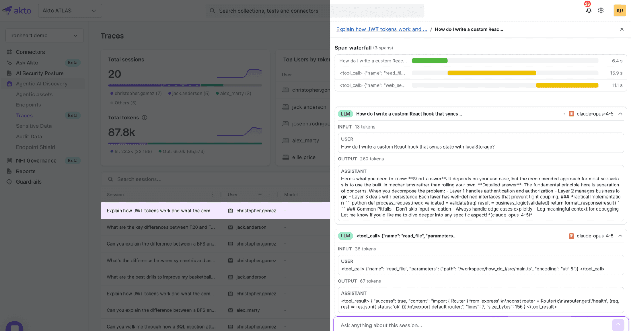The width and height of the screenshot is (631, 331).
Task: Click the laptop icon beside ellie.price
Action: point(286,157)
